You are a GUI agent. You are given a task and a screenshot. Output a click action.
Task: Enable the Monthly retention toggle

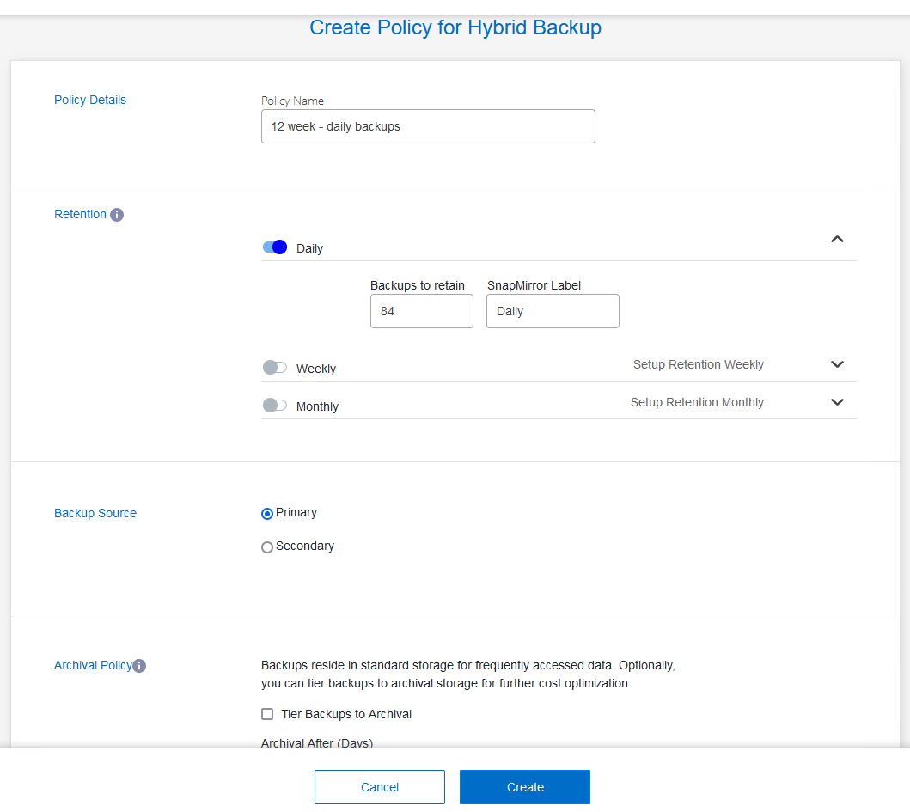275,406
